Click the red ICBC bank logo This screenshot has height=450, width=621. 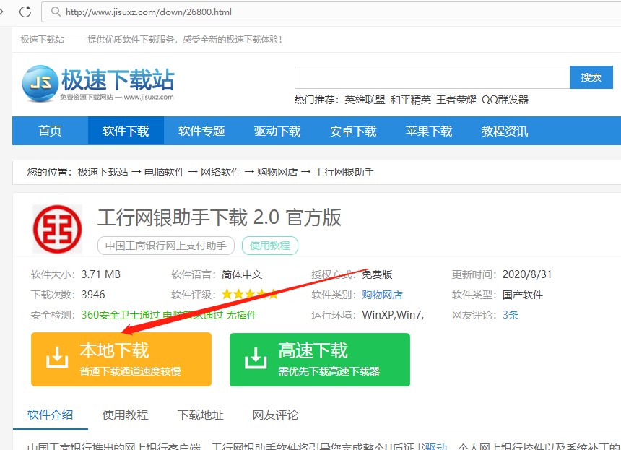coord(58,229)
